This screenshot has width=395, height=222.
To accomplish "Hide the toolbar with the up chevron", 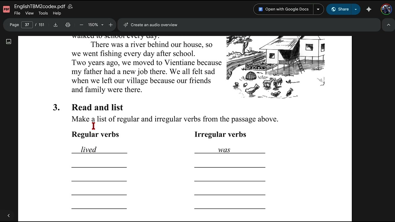I will click(x=389, y=25).
